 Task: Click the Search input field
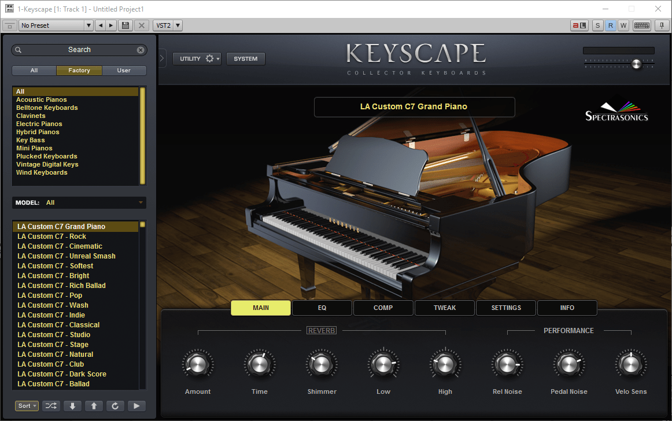coord(79,50)
